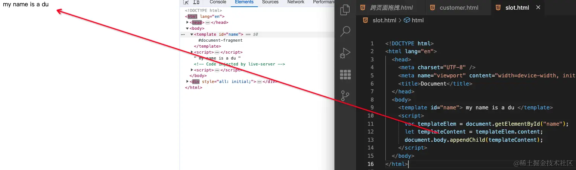Click the title Document line in editor
Viewport: 576px width, 170px height.
[x=435, y=84]
